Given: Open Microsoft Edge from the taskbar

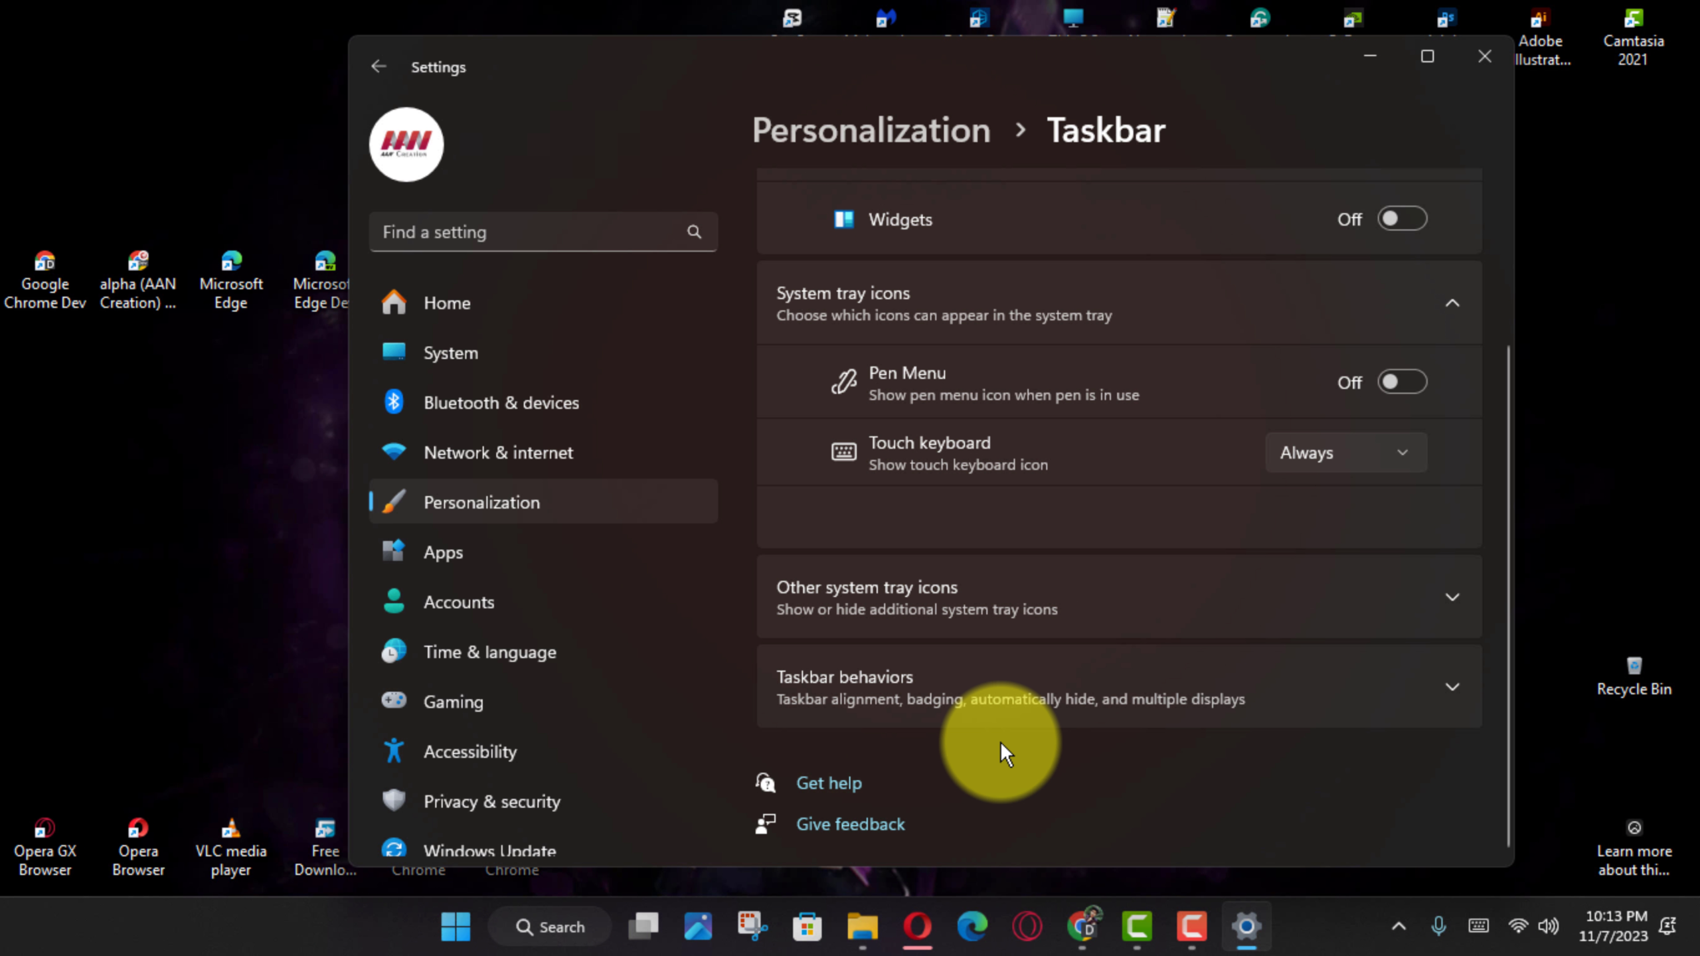Looking at the screenshot, I should click(x=972, y=926).
